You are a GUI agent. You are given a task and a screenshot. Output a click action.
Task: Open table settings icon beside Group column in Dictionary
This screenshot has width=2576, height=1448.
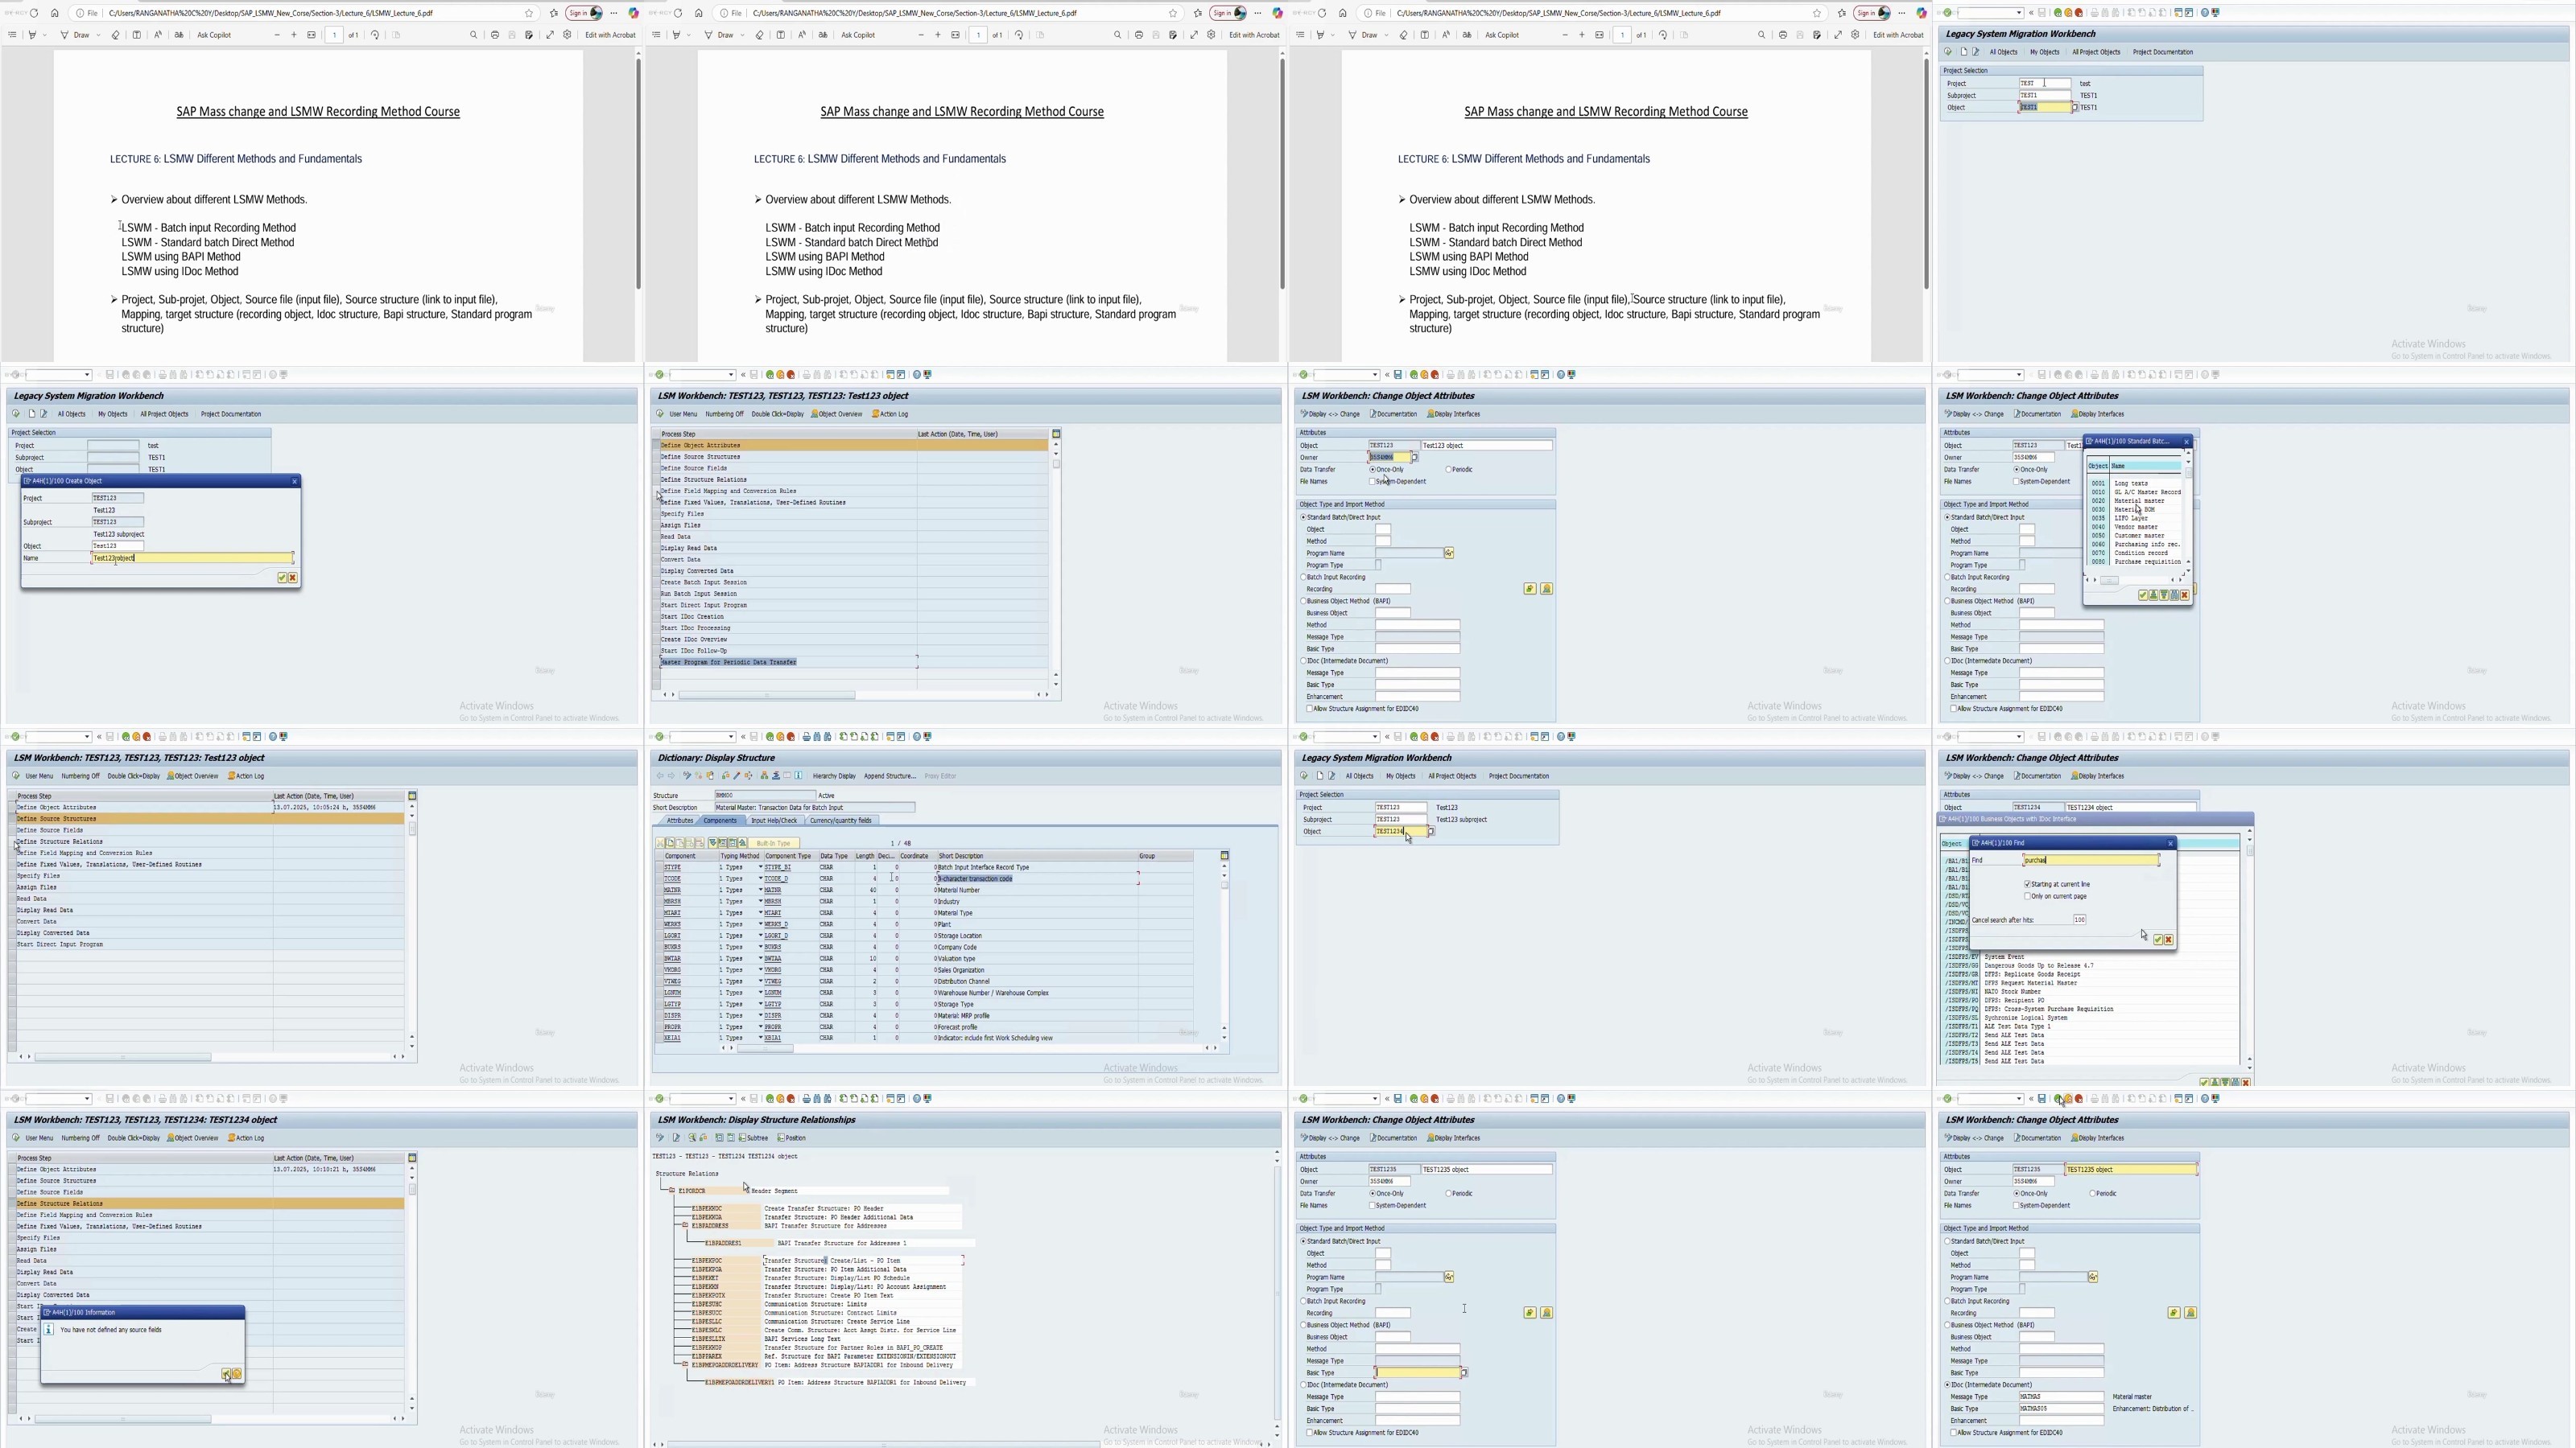1224,855
